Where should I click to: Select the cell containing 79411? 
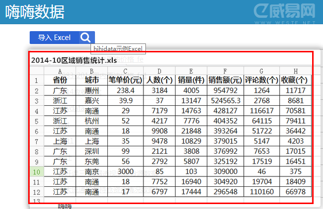click(295, 121)
